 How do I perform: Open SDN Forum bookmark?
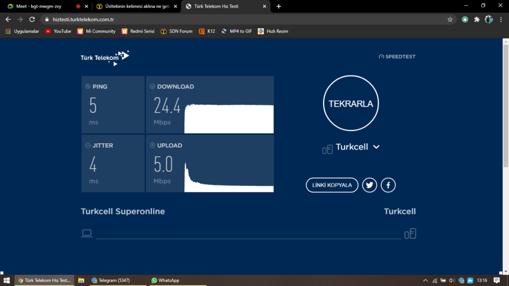point(176,31)
